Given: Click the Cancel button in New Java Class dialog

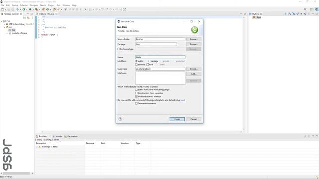Looking at the screenshot, I should [x=194, y=119].
